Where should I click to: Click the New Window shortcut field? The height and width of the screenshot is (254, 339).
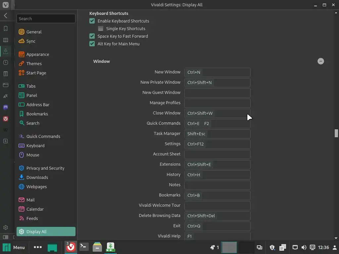[217, 72]
